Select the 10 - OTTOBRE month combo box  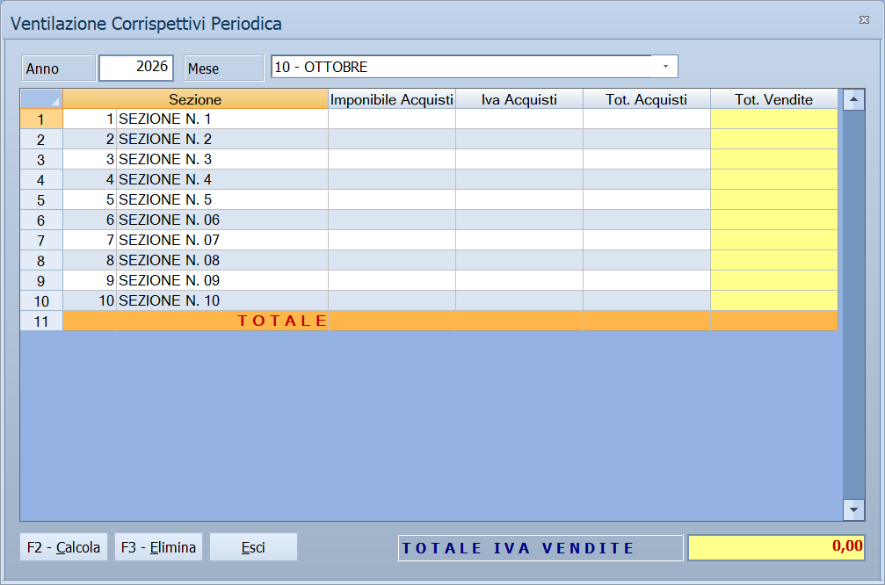click(474, 67)
